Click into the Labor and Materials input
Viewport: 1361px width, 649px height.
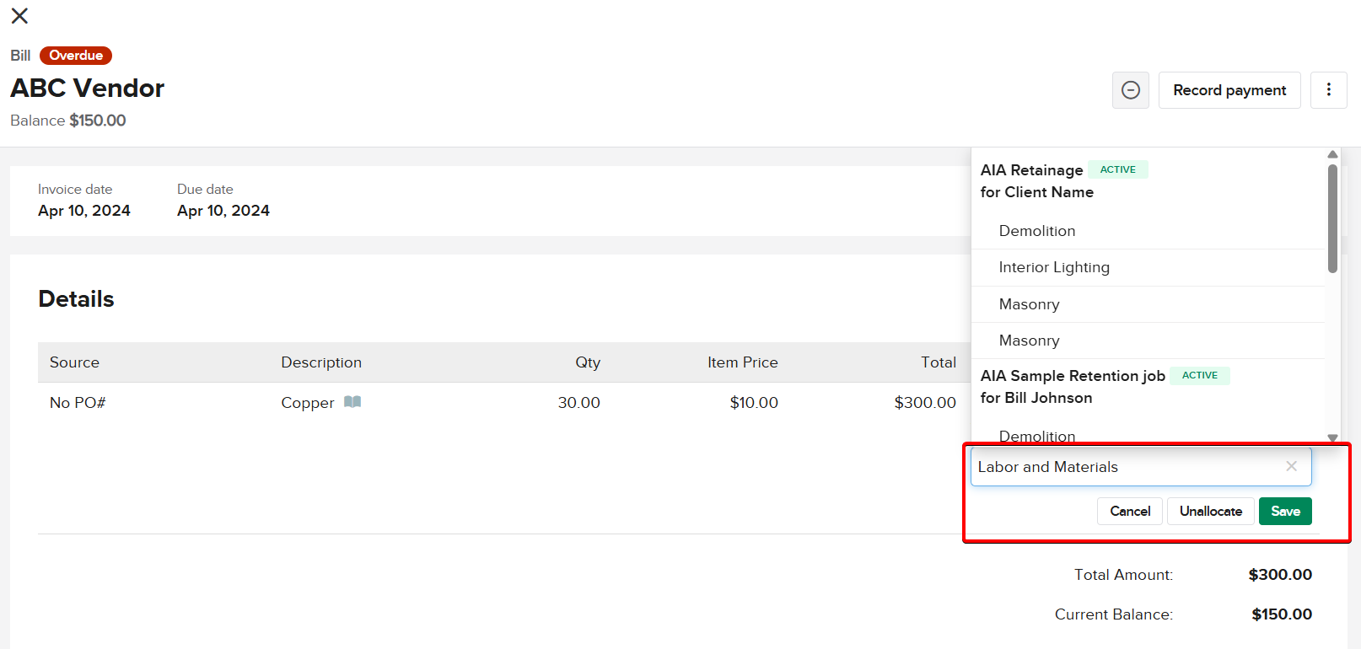click(x=1122, y=467)
